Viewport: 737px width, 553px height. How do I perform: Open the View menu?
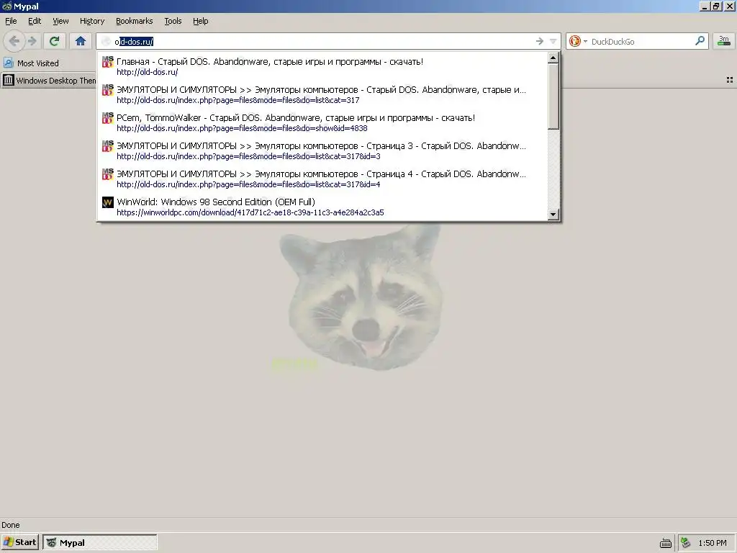60,21
